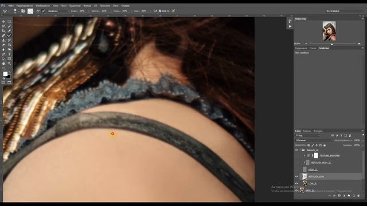
Task: Open the brush preset picker
Action: click(15, 11)
